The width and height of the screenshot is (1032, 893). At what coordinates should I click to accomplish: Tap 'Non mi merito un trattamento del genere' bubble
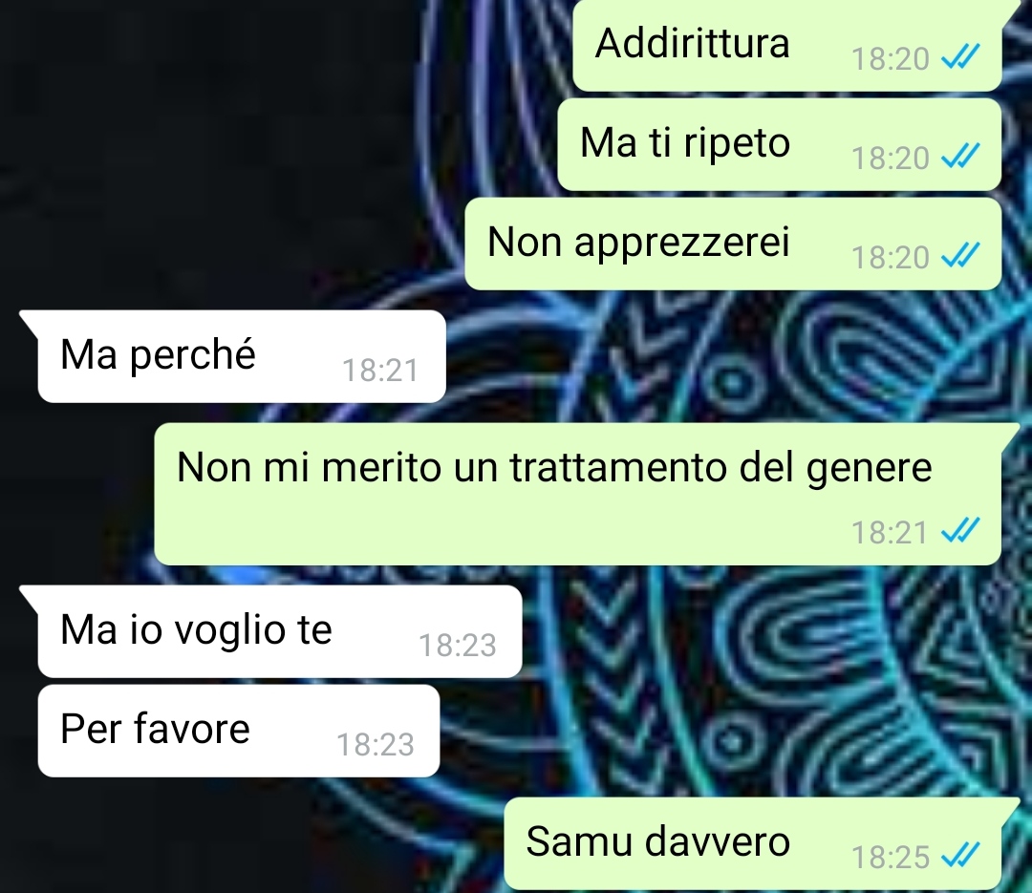[x=578, y=494]
